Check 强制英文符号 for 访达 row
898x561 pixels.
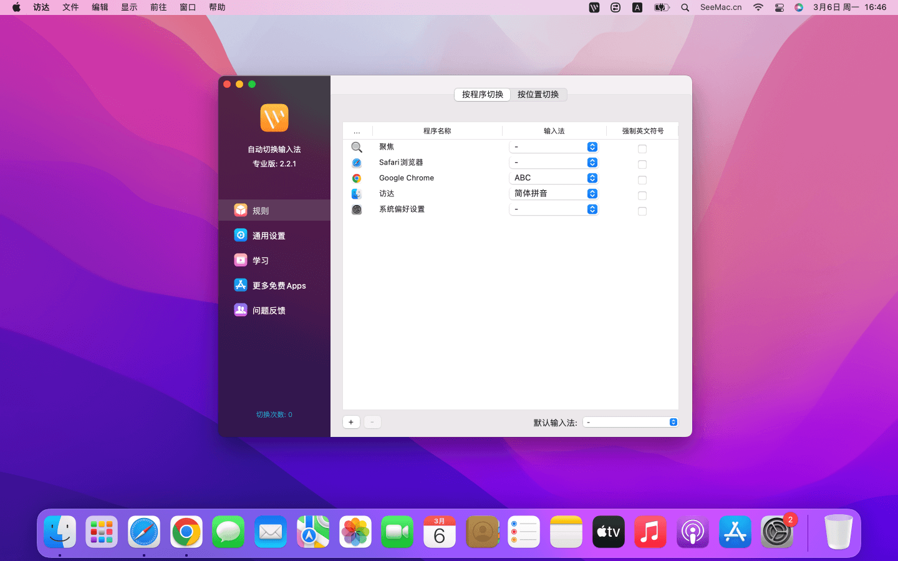pos(642,196)
